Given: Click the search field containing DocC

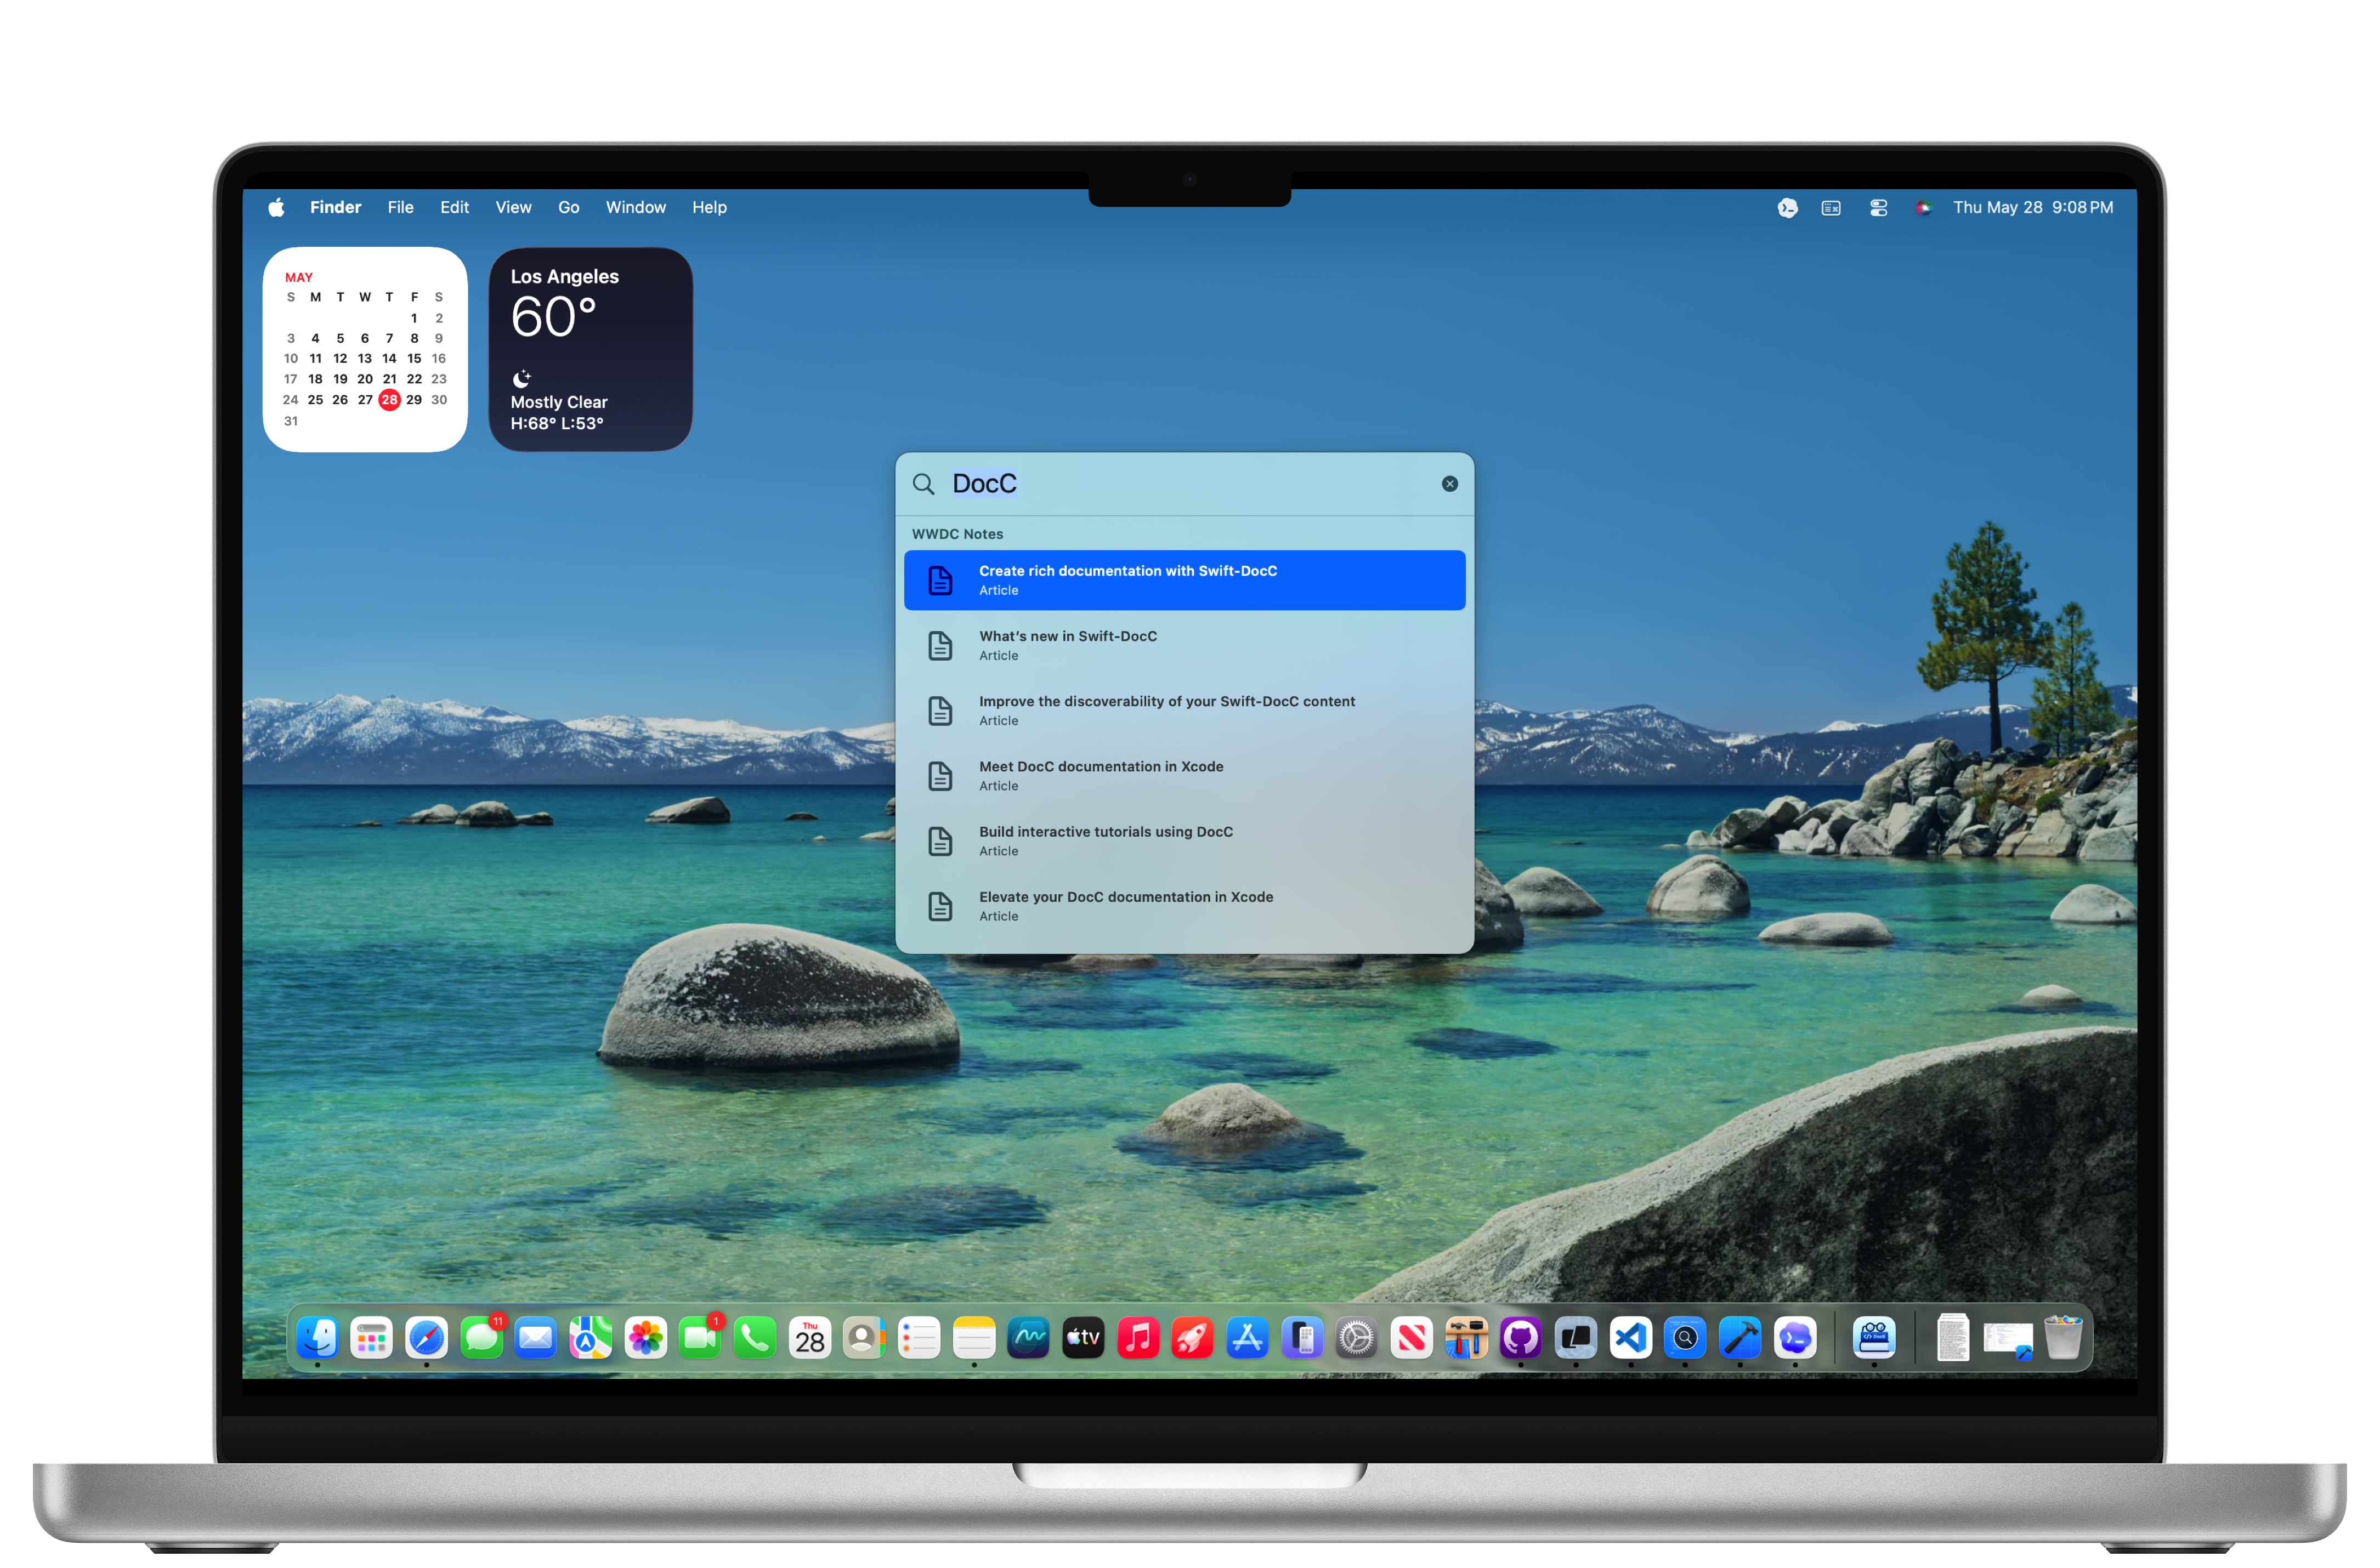Looking at the screenshot, I should (1185, 483).
